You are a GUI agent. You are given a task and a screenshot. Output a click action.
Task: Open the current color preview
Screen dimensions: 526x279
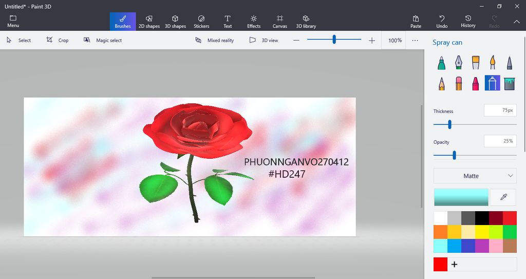coord(461,197)
